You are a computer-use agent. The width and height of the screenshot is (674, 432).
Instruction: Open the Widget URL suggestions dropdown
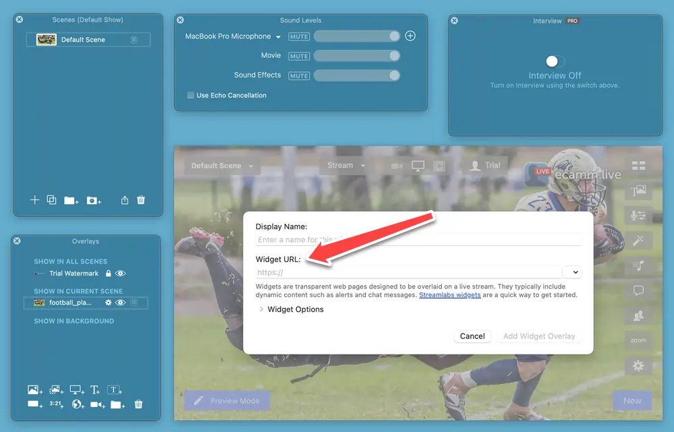click(x=573, y=272)
